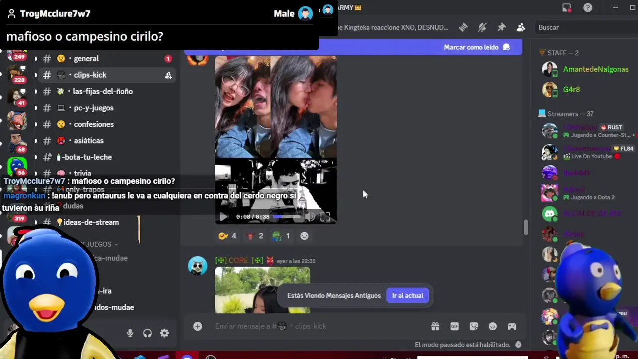Click the chat scrollbar thumb
Screen dimensions: 638x359
pos(525,227)
